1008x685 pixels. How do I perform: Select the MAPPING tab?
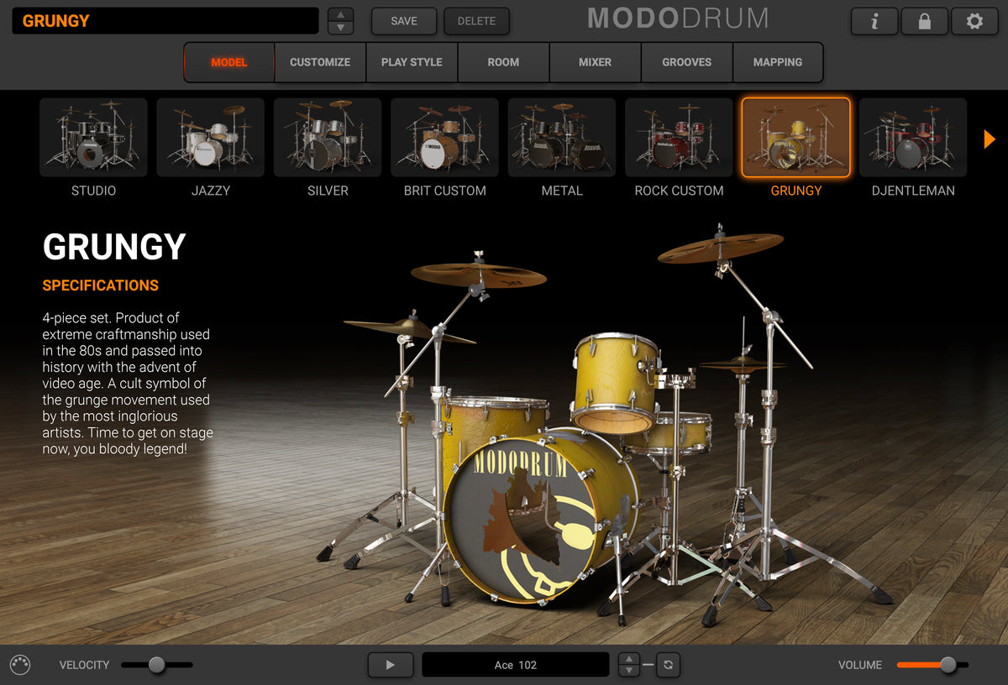click(x=777, y=62)
